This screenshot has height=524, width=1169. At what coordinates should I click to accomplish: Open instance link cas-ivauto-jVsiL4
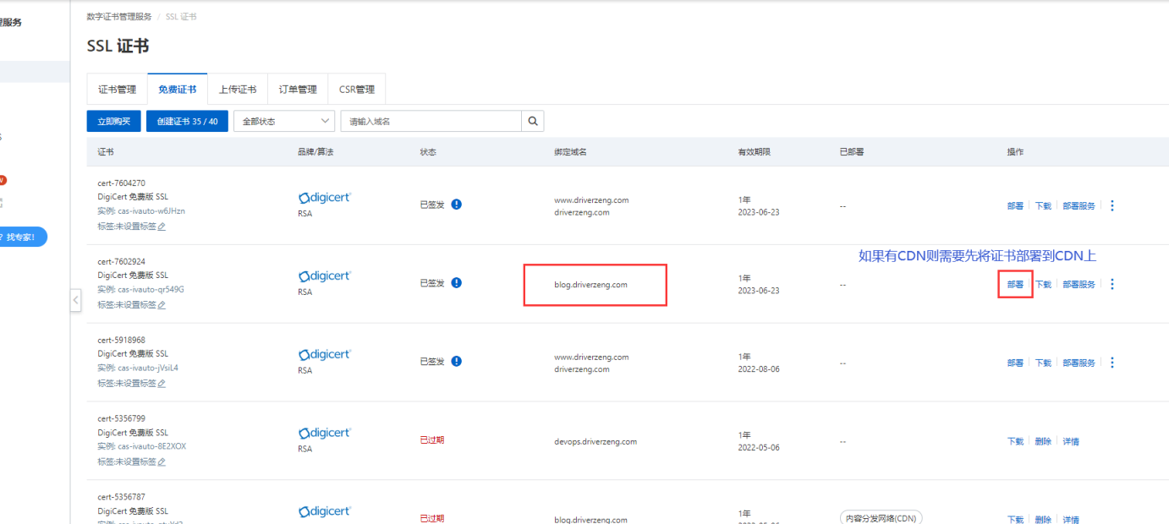coord(148,368)
